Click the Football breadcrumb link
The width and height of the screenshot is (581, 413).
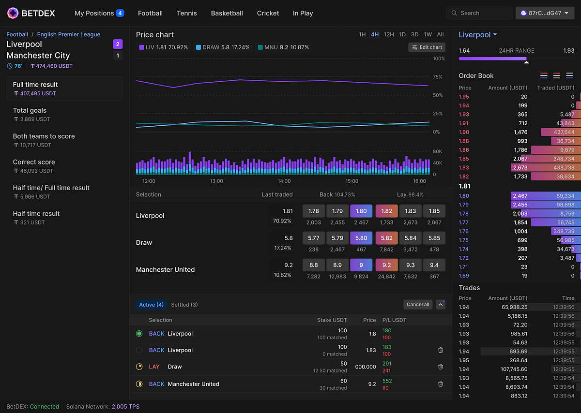tap(17, 34)
